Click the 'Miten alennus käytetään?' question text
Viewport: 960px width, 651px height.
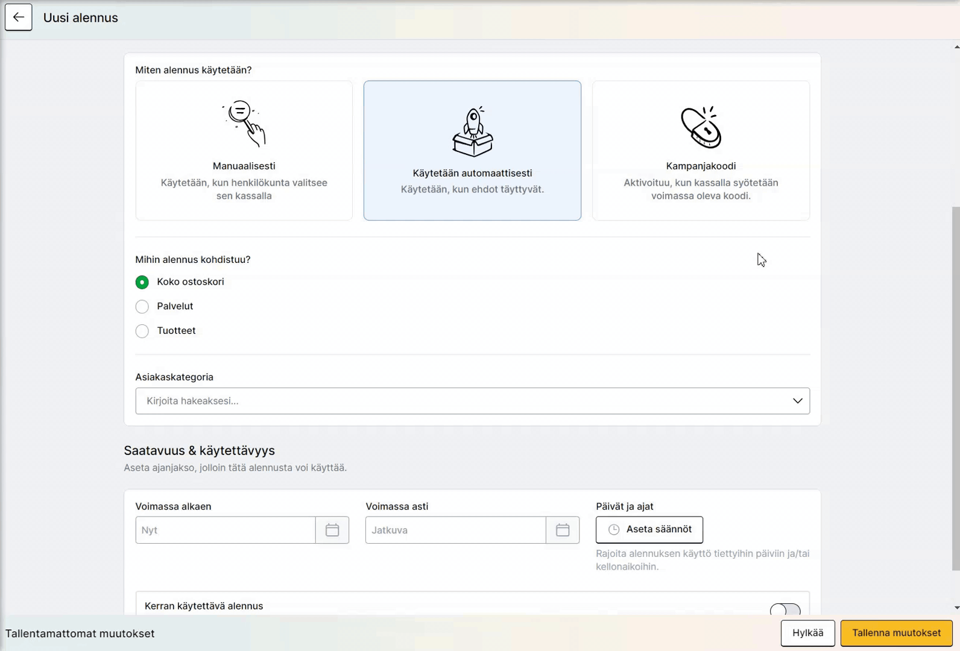click(194, 70)
